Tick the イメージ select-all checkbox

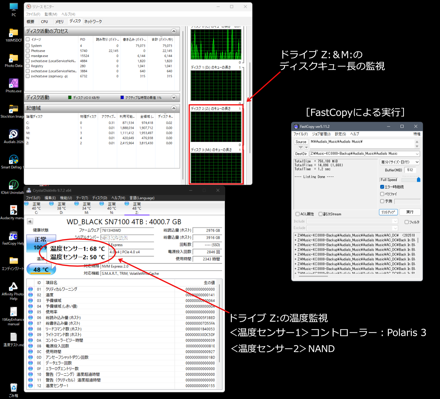point(28,39)
